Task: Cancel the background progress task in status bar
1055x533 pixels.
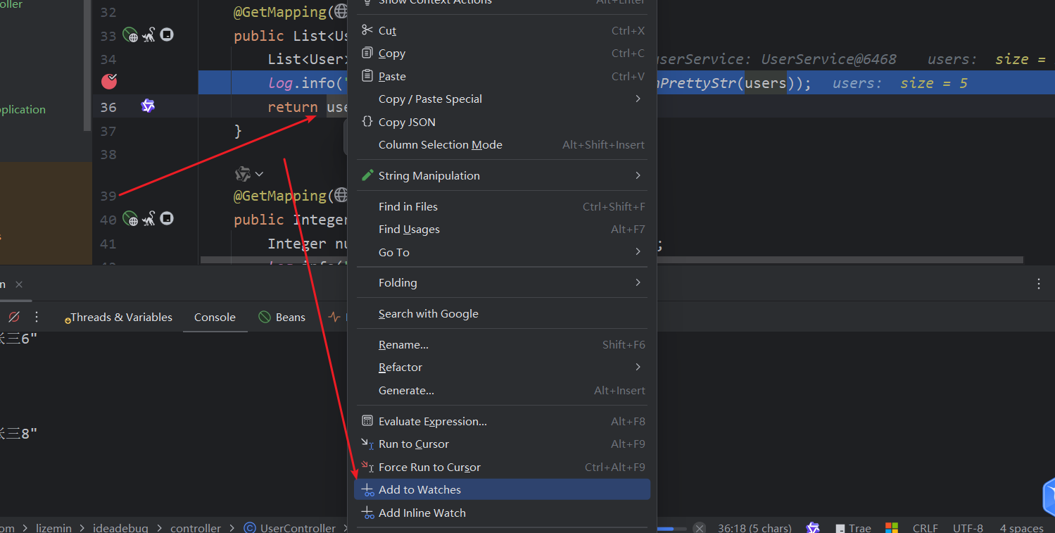Action: (x=699, y=527)
